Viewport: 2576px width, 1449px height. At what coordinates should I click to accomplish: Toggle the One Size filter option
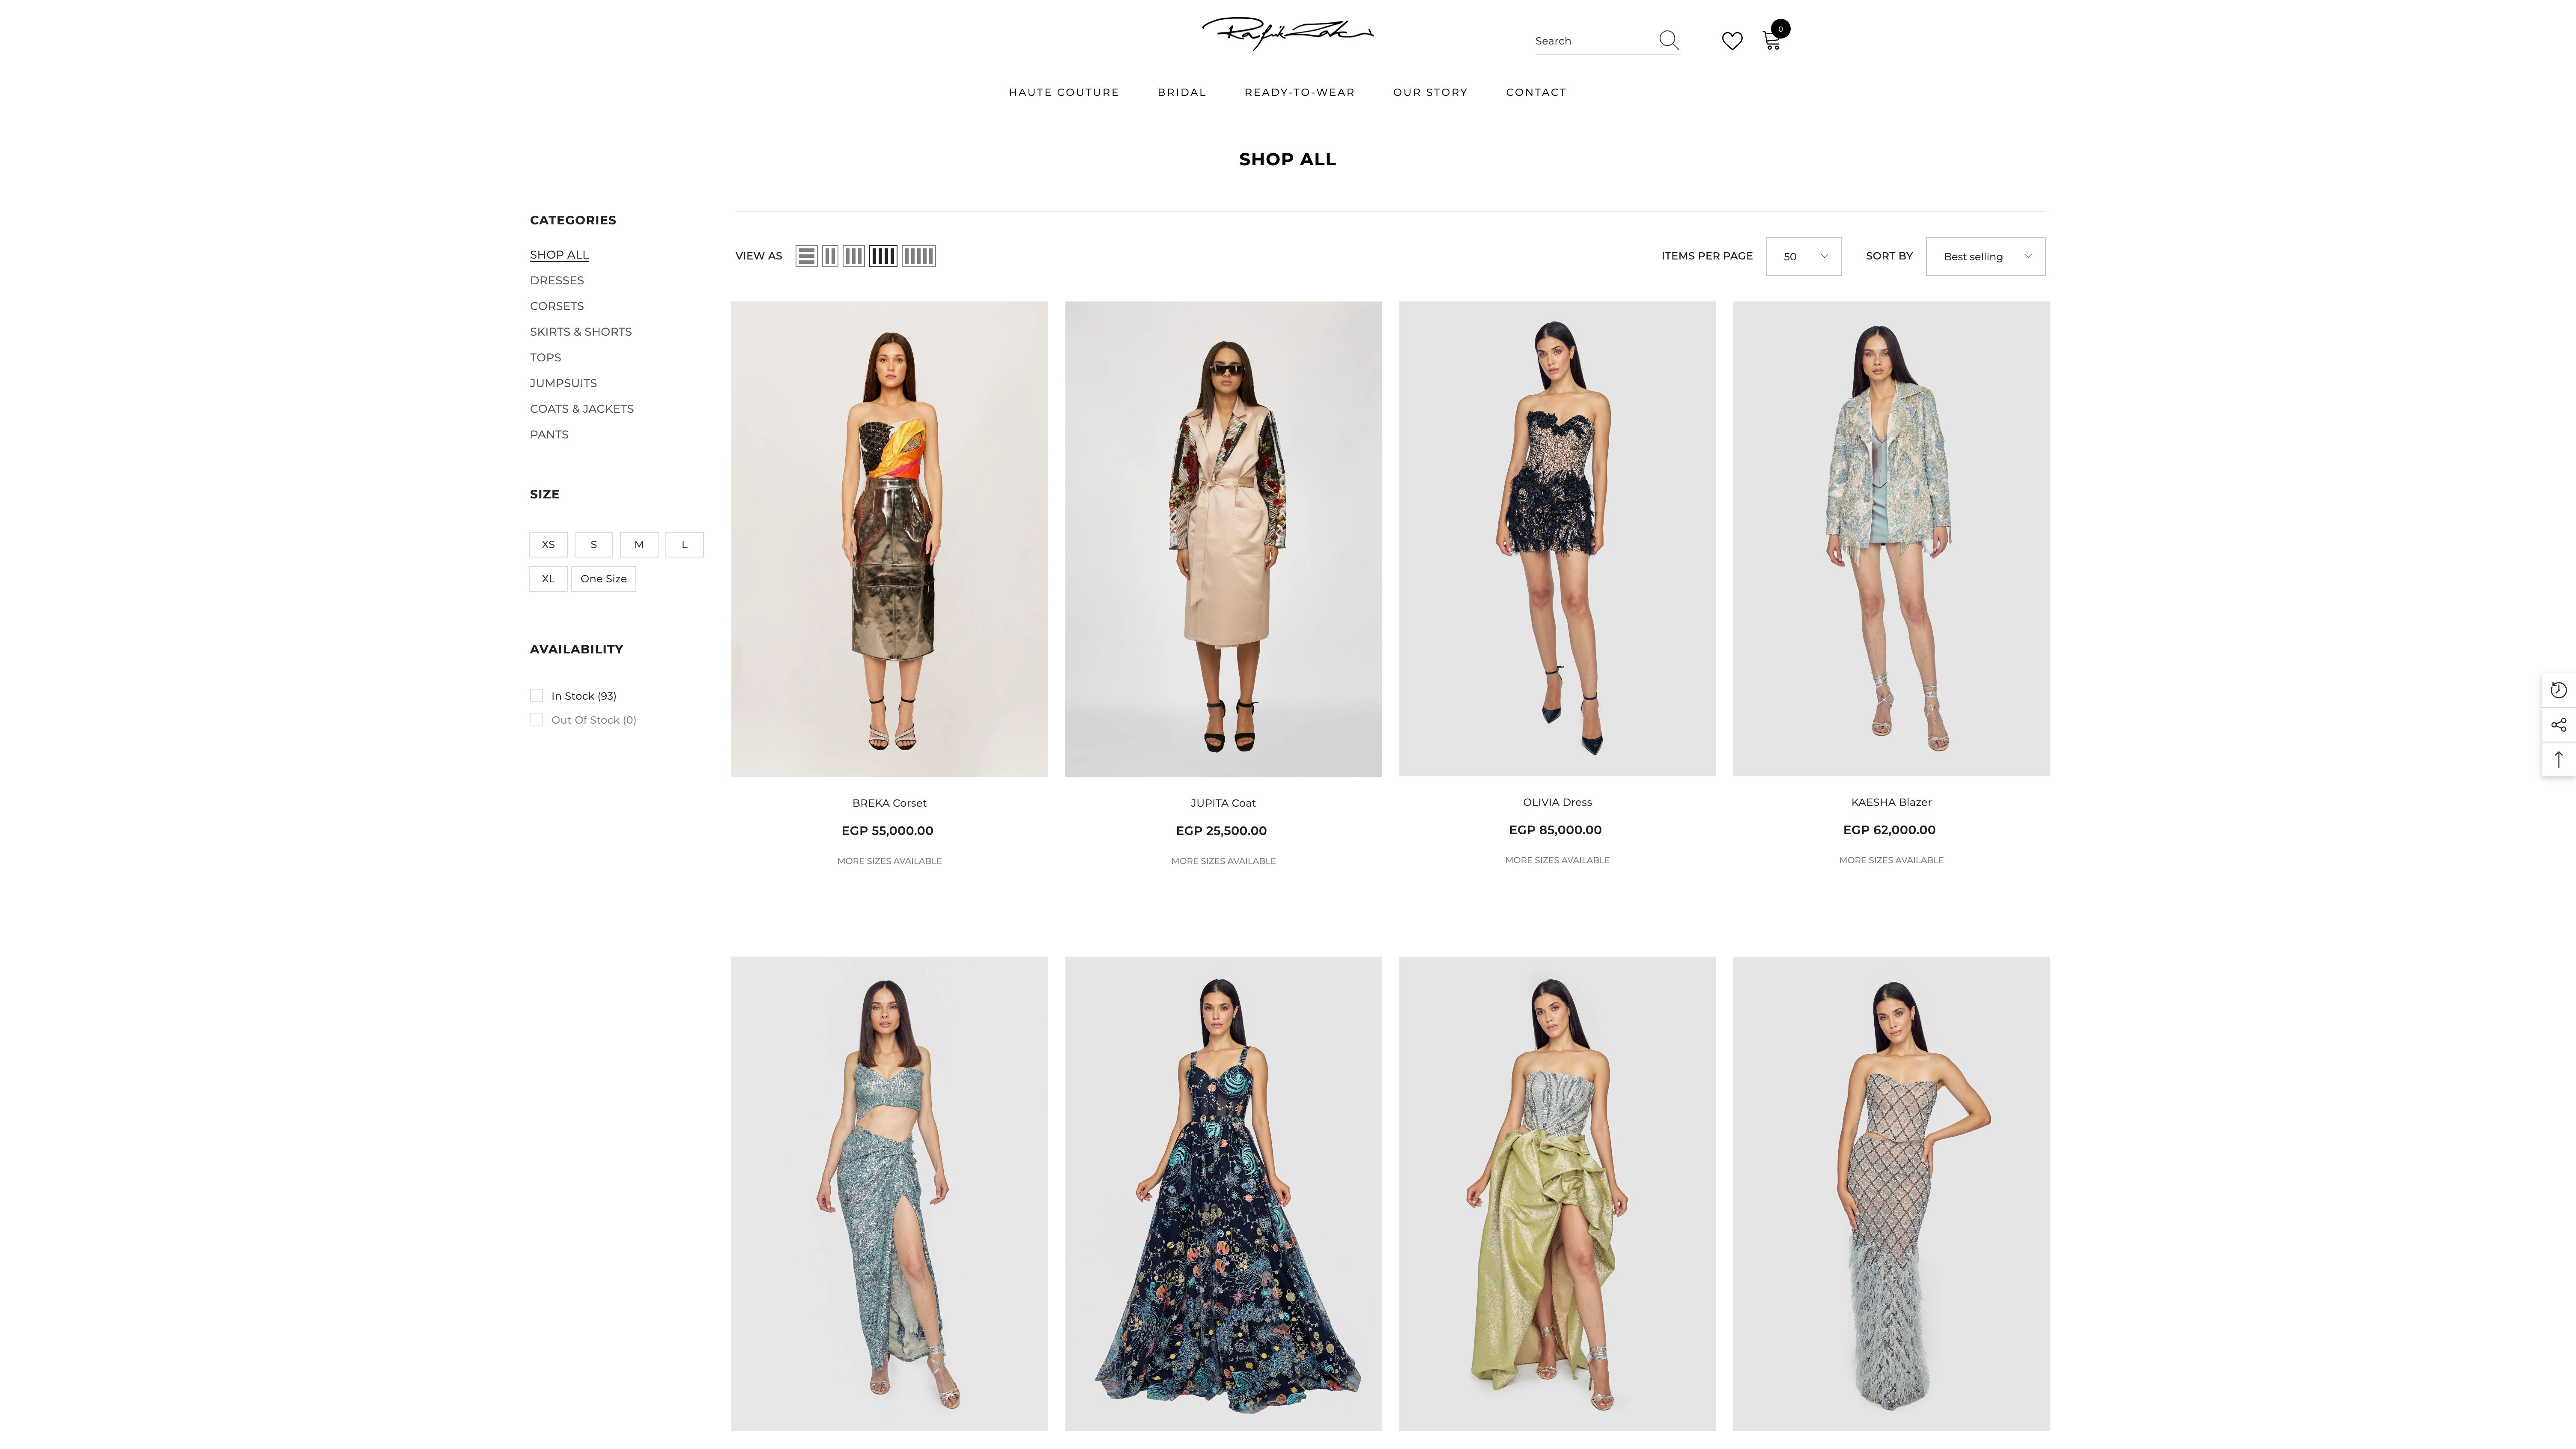coord(604,578)
